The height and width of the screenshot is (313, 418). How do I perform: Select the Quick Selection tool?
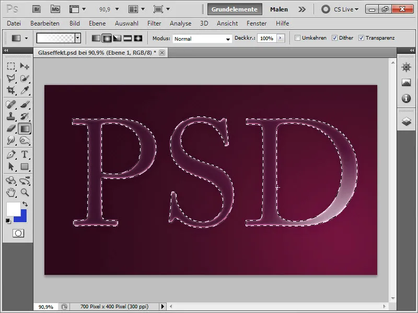coord(25,78)
